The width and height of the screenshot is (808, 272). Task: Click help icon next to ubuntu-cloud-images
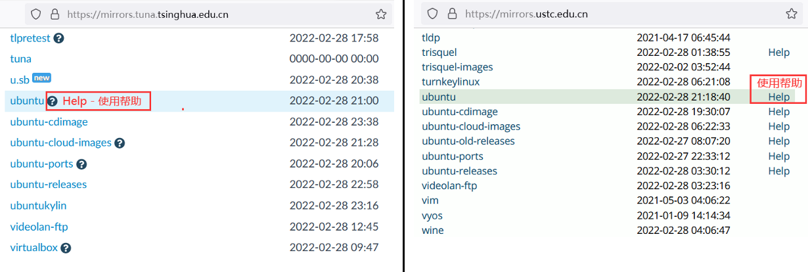120,143
